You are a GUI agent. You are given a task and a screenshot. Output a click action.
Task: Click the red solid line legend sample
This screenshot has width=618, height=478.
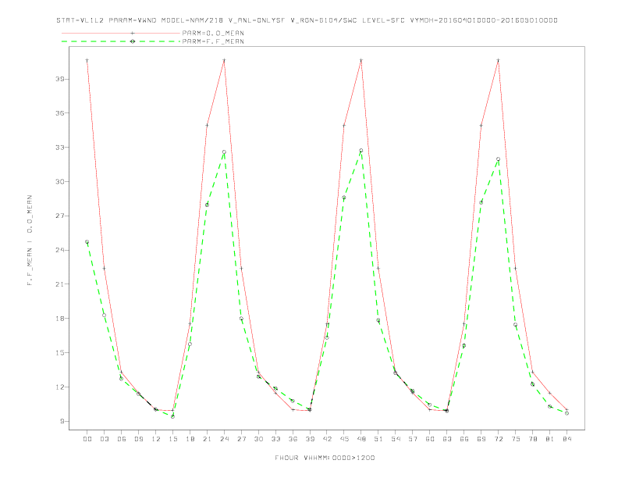tap(121, 33)
